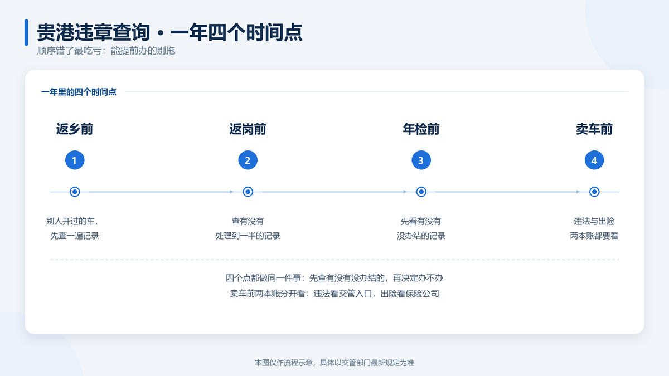Viewport: 669px width, 376px height.
Task: Click the text 先看有没有
Action: click(421, 221)
